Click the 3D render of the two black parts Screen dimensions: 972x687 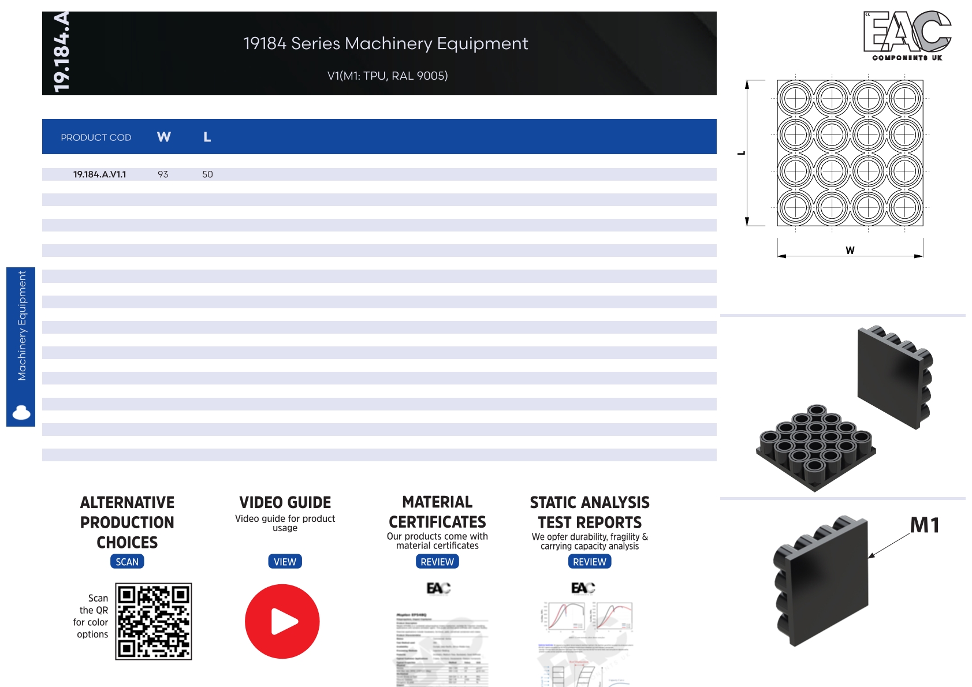845,409
